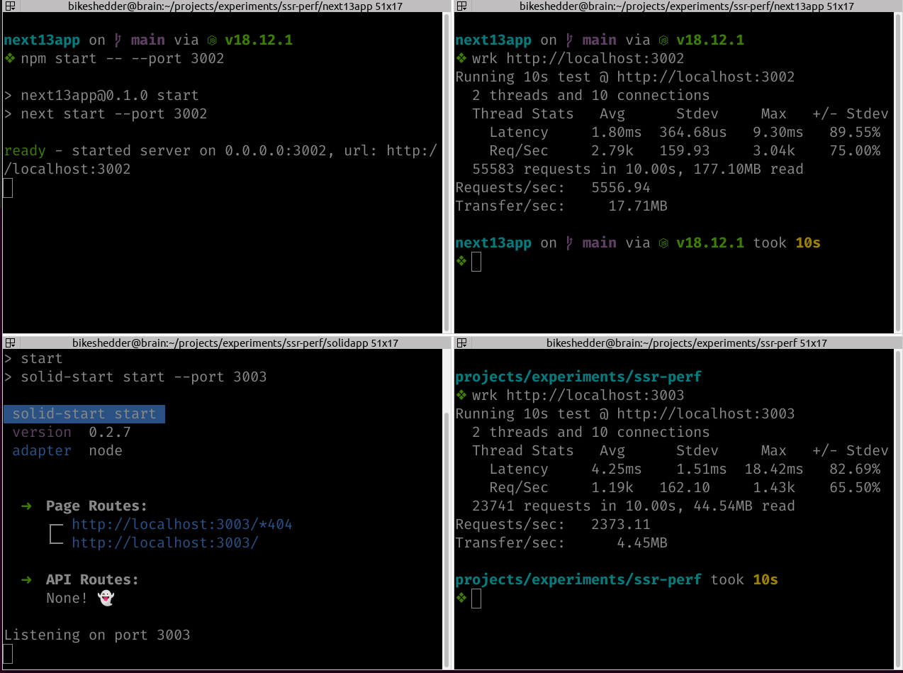Image resolution: width=903 pixels, height=673 pixels.
Task: Click the 'Listening on port 3003' line
Action: coord(97,635)
